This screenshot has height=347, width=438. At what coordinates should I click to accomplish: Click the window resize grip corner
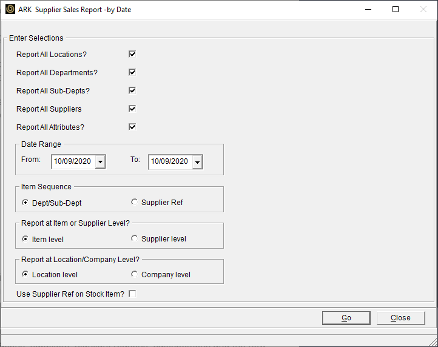pyautogui.click(x=433, y=342)
